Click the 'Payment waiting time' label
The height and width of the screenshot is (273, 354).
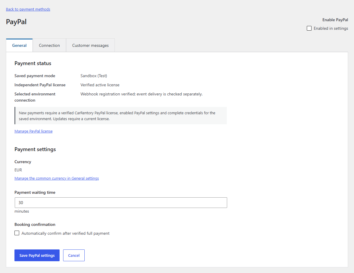click(x=35, y=192)
